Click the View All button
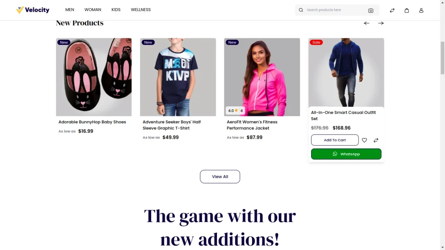 tap(220, 177)
